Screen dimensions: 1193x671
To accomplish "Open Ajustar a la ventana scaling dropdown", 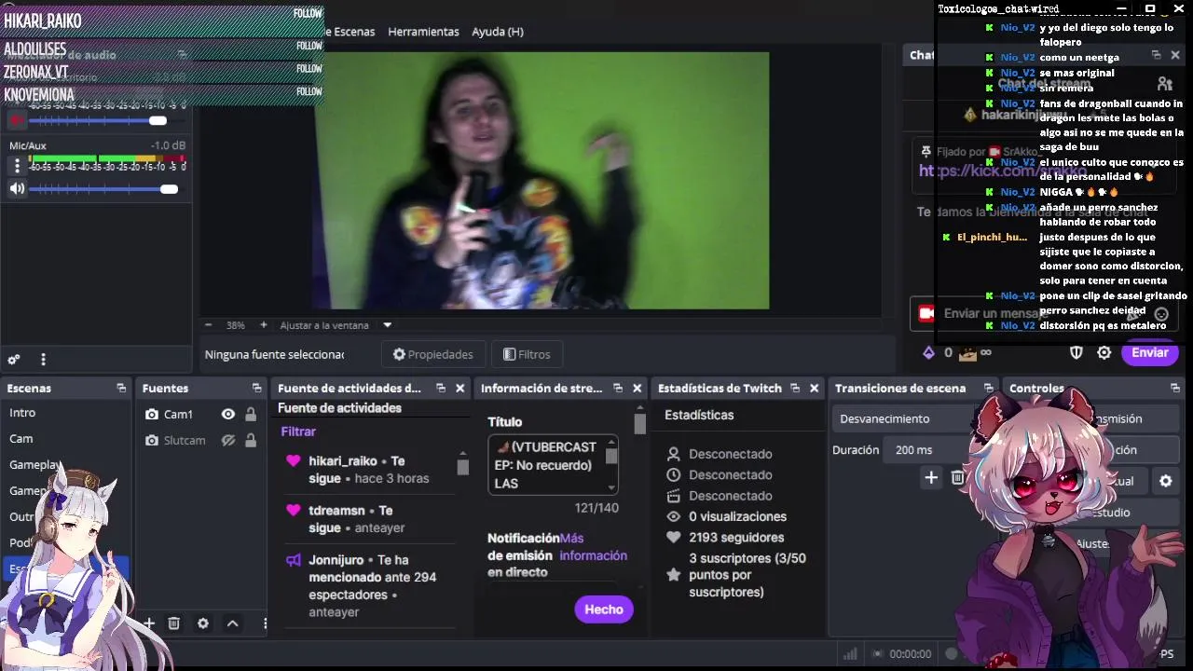I will [336, 325].
